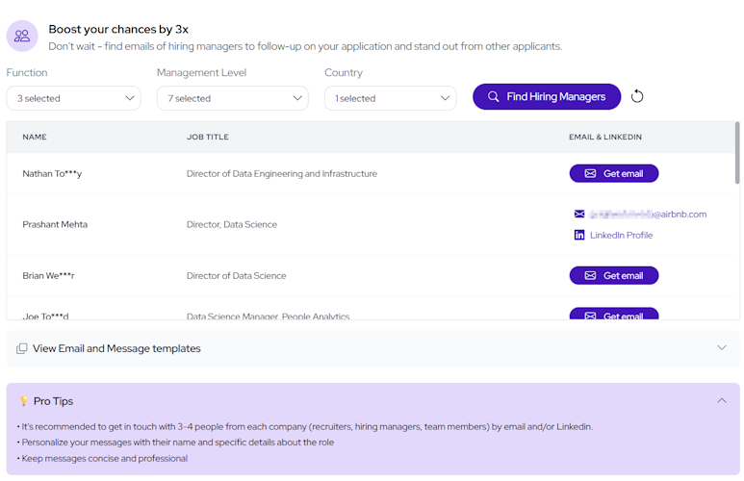Click the people icon beside Boost your chances
744x481 pixels.
[22, 36]
